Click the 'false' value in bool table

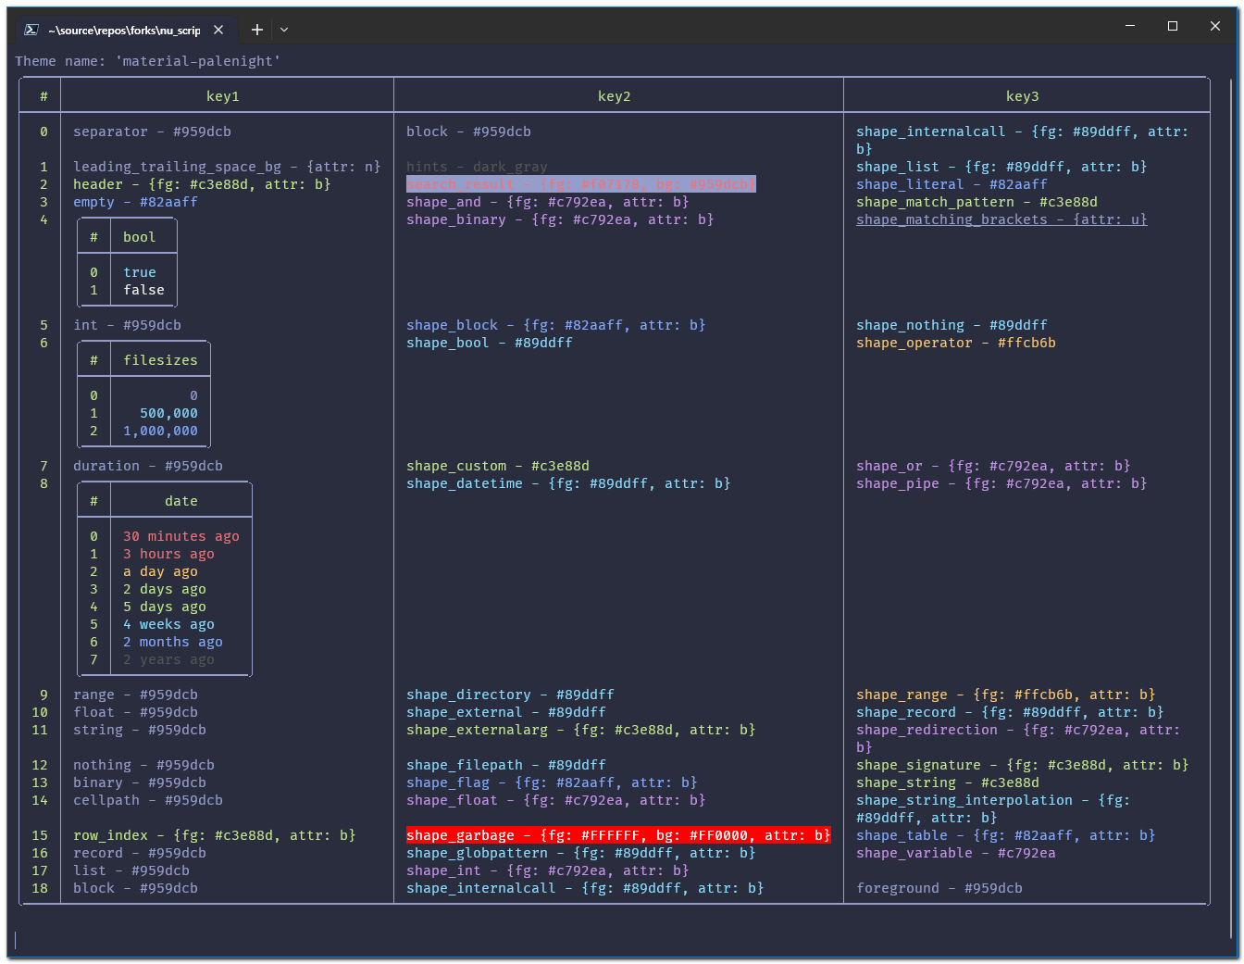(x=144, y=290)
